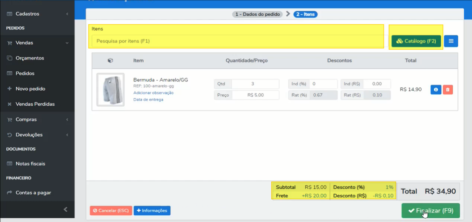Click the Vendas cart icon

point(9,43)
